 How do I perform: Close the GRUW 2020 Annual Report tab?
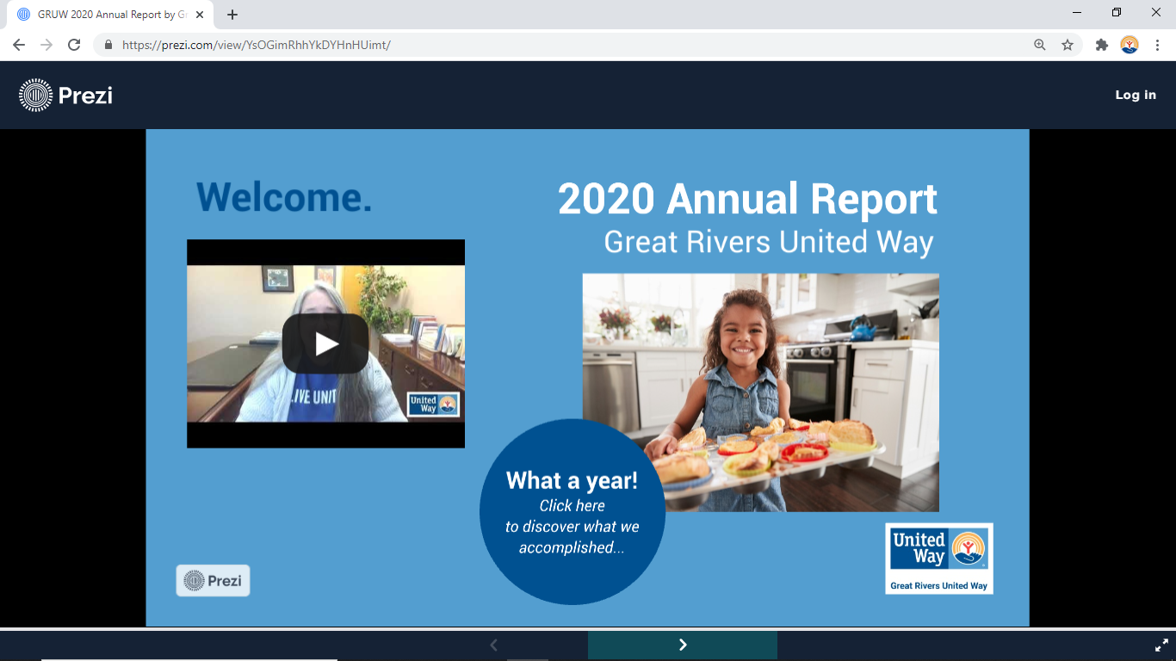point(200,15)
